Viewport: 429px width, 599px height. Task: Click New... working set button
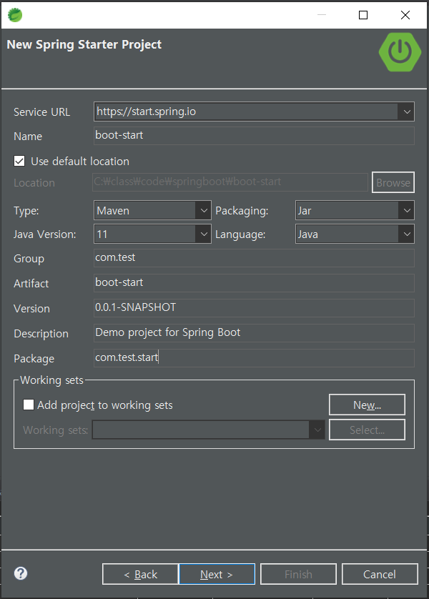[367, 405]
